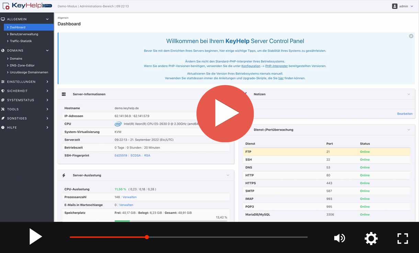Open the Domains submenu entry
Viewport: 419px width, 253px height.
16,59
